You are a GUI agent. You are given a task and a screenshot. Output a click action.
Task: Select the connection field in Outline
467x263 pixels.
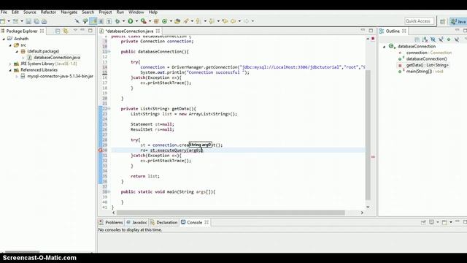pos(429,53)
